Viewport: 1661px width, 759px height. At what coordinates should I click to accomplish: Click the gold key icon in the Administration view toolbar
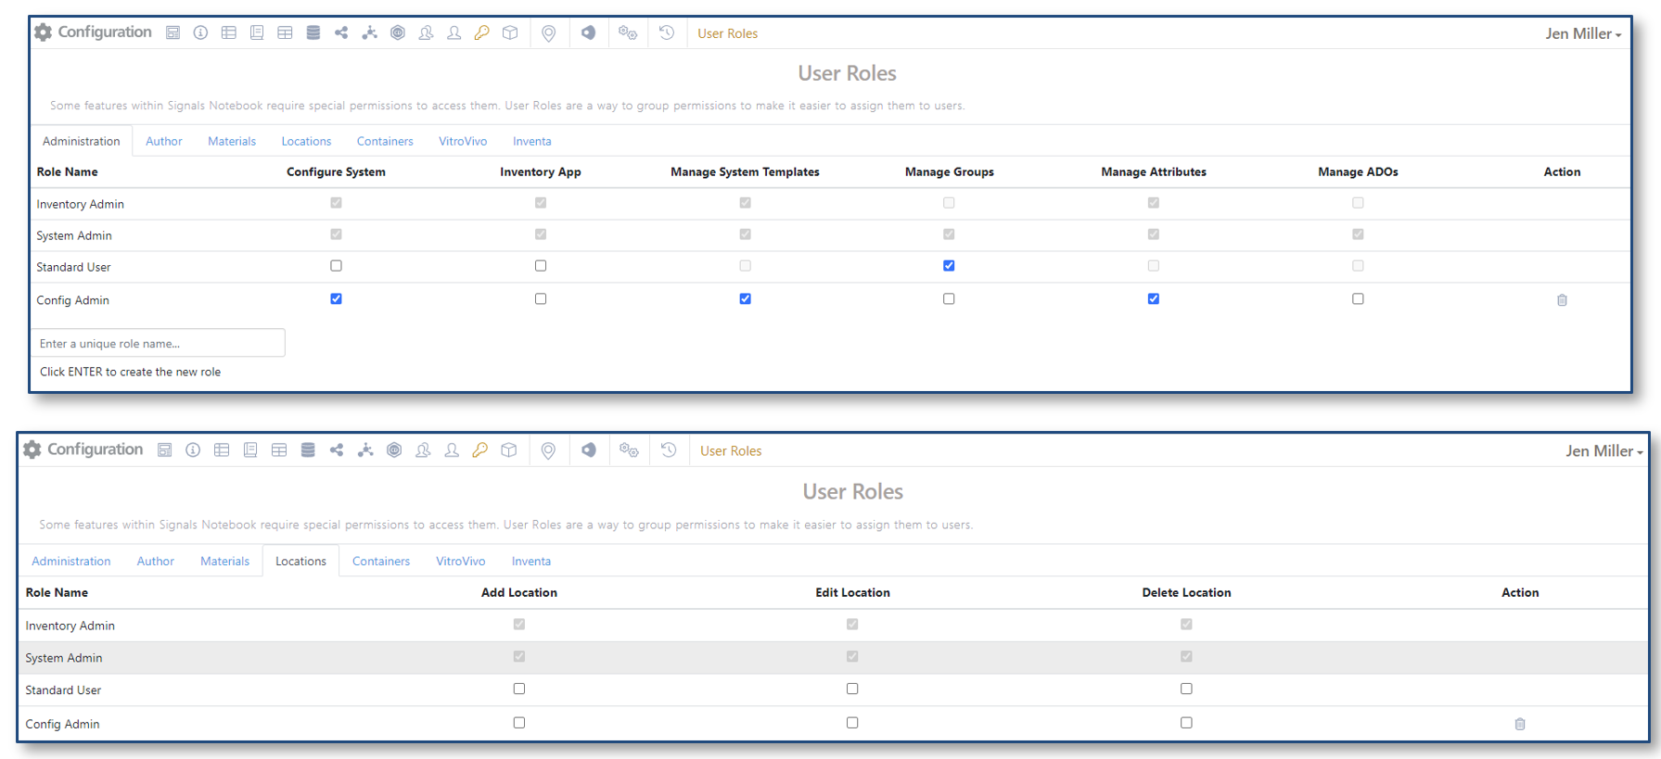481,32
